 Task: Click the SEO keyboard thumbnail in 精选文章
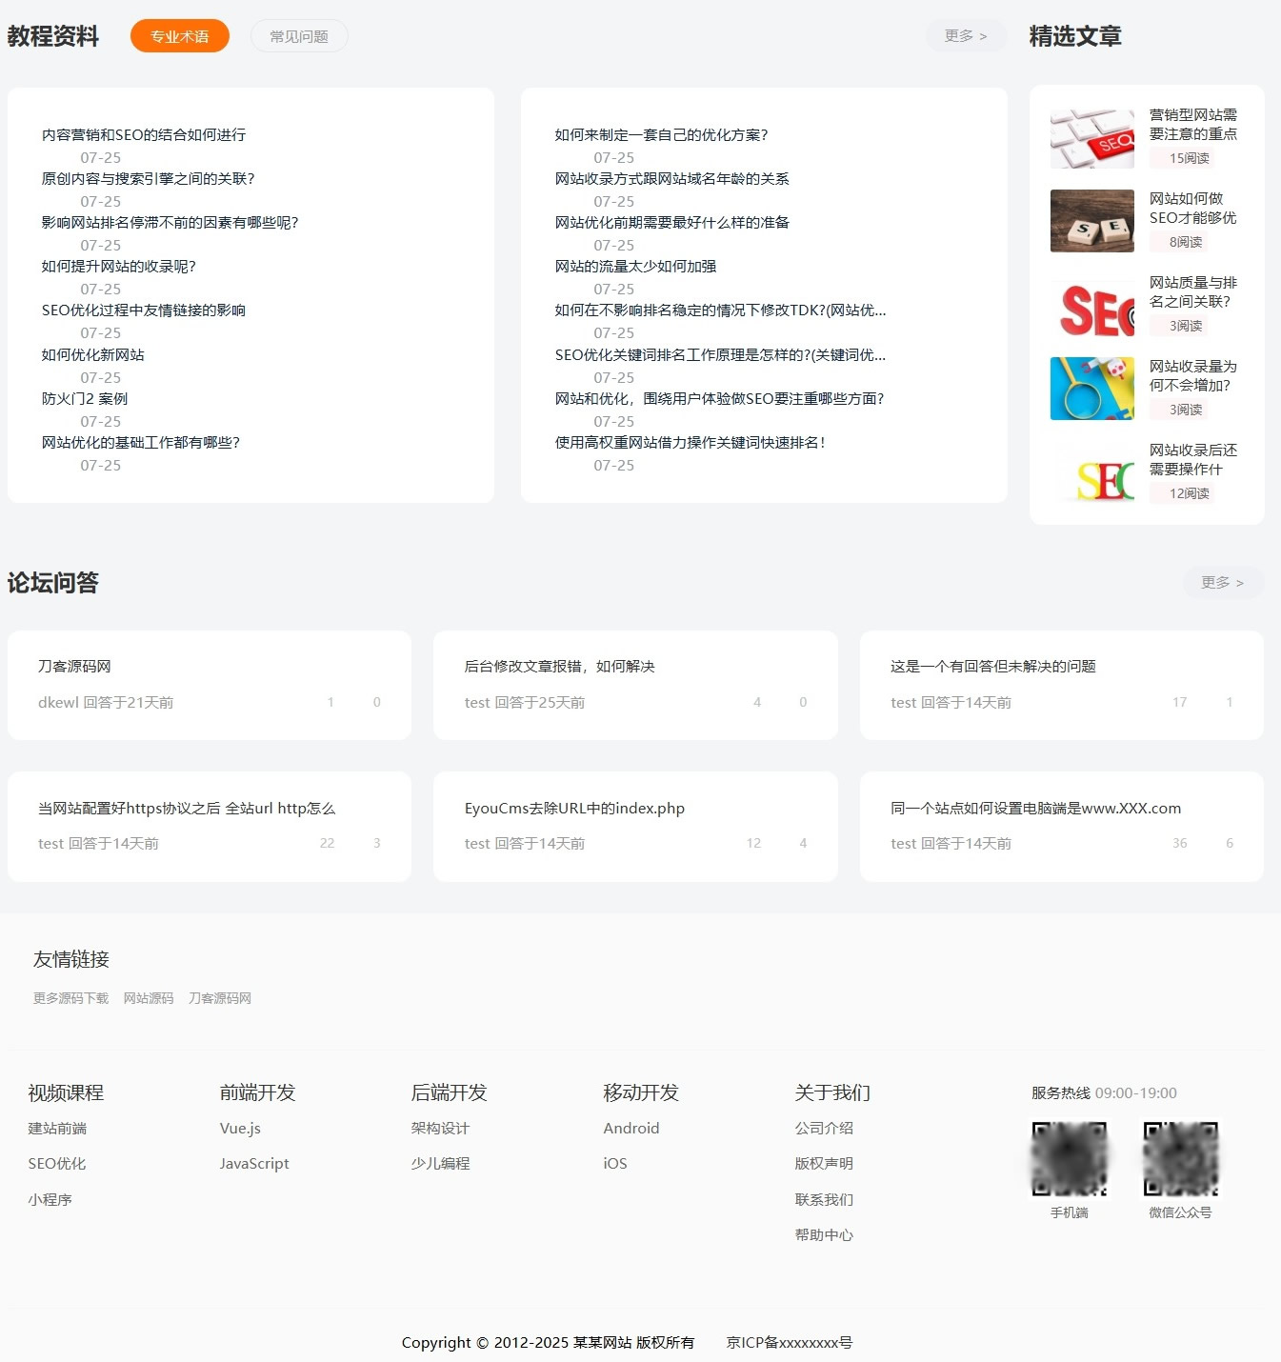(1091, 138)
